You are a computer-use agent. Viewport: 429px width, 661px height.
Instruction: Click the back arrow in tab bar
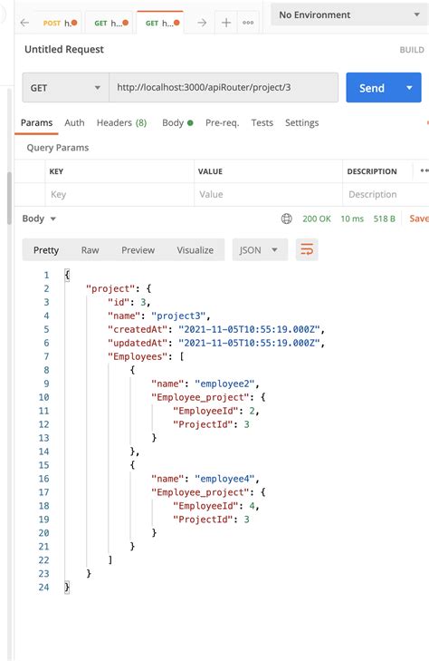pos(24,23)
